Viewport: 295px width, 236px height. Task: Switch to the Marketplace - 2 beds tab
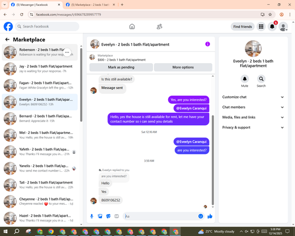90,5
